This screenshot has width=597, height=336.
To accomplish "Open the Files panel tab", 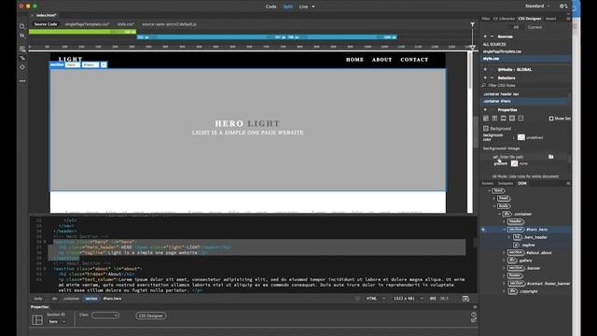I will click(486, 19).
